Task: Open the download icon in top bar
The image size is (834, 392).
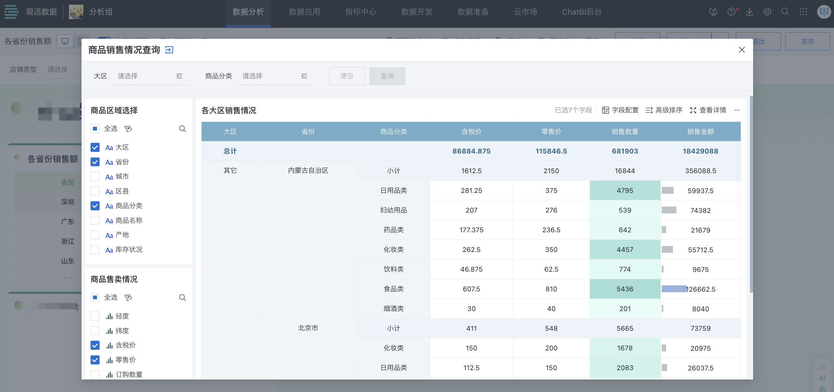Action: [749, 12]
